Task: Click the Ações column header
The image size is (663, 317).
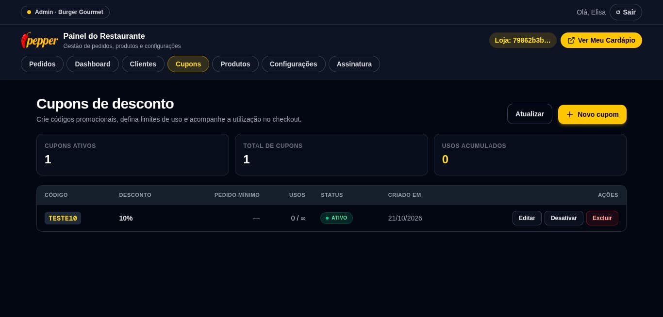Action: (608, 195)
